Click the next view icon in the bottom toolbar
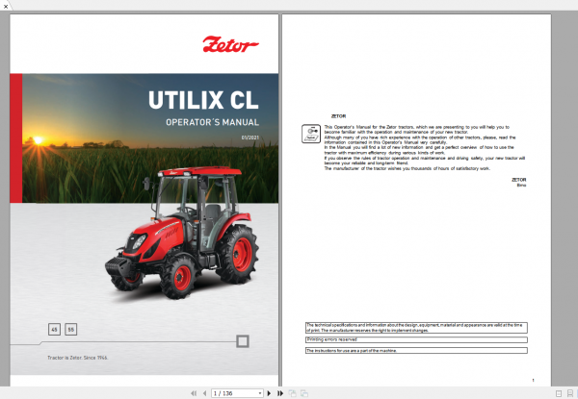578x399 pixels. (x=304, y=393)
